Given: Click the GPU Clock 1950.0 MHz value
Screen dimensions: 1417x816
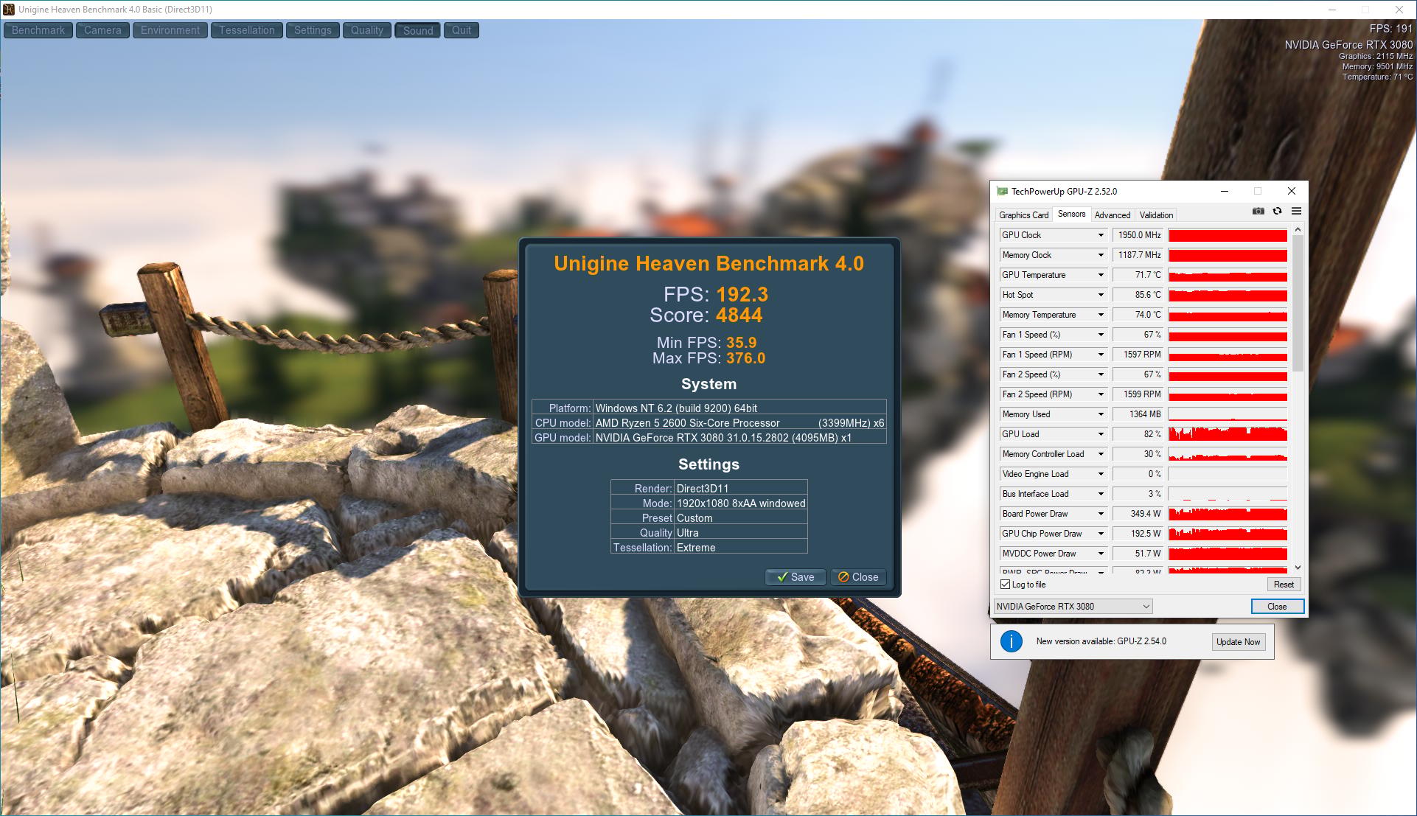Looking at the screenshot, I should 1138,235.
